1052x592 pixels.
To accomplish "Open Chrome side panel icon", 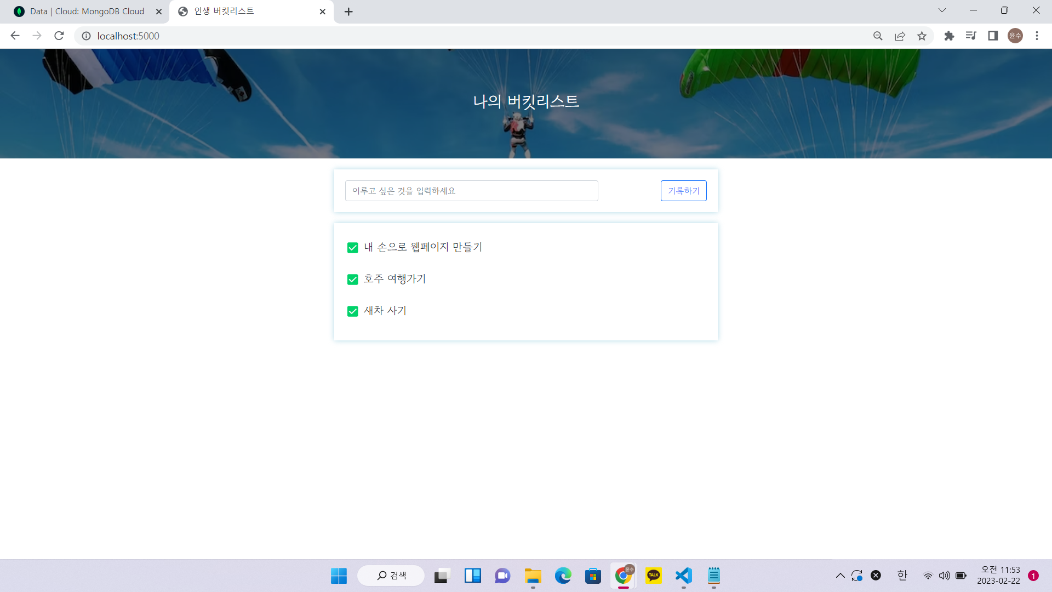I will [x=993, y=36].
